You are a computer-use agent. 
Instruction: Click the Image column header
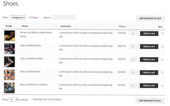(x=9, y=26)
